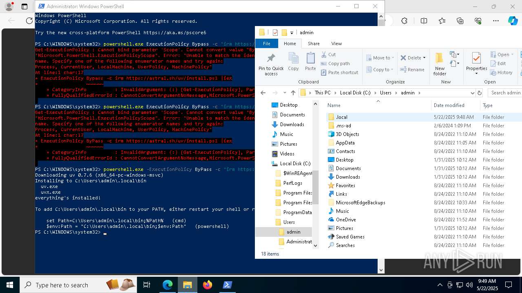The height and width of the screenshot is (293, 522).
Task: Open Edge Settings and more menu
Action: click(x=496, y=21)
